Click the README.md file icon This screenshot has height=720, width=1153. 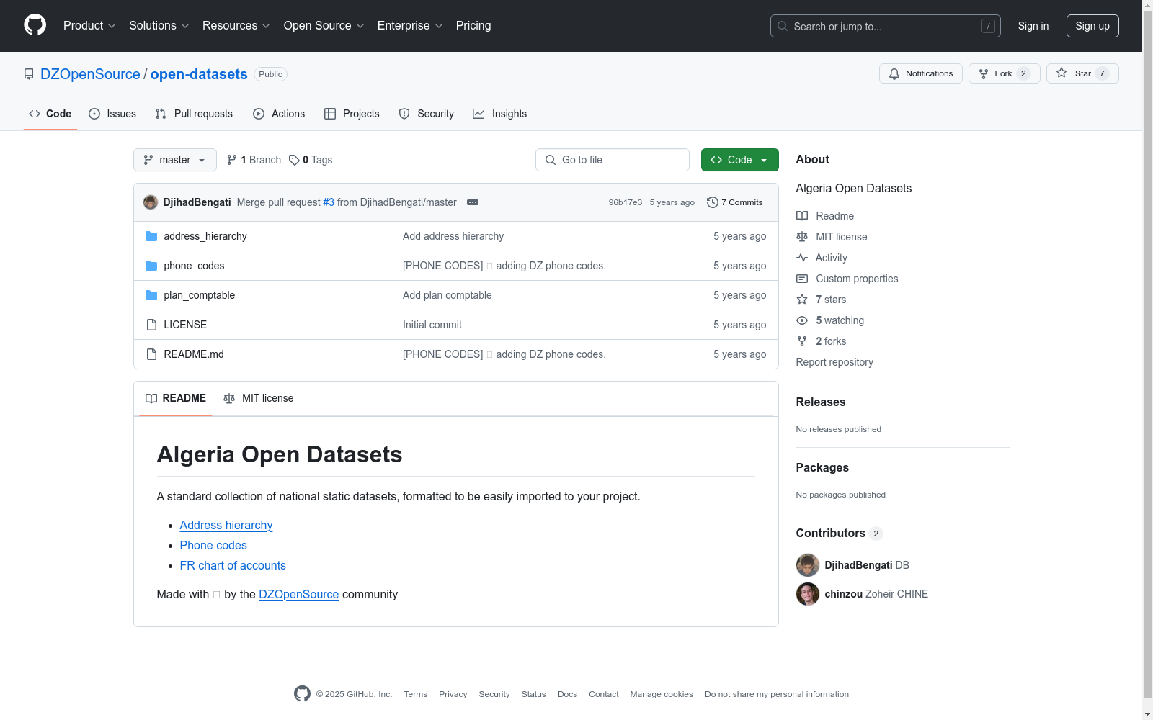pos(151,354)
